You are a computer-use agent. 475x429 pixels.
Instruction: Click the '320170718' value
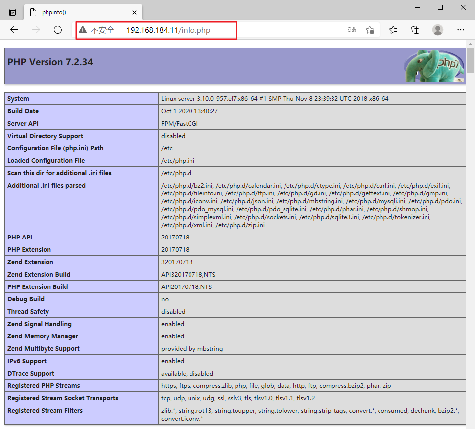177,262
